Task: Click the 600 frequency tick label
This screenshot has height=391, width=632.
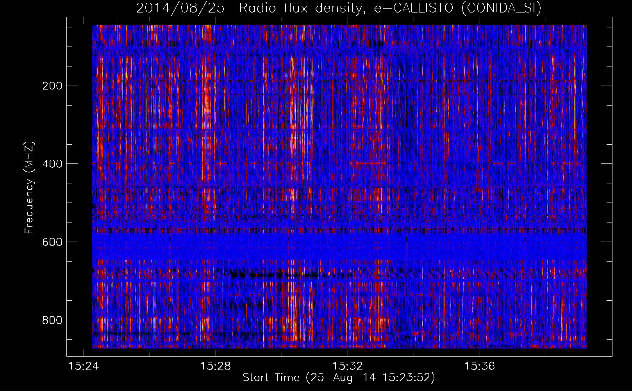Action: [52, 242]
